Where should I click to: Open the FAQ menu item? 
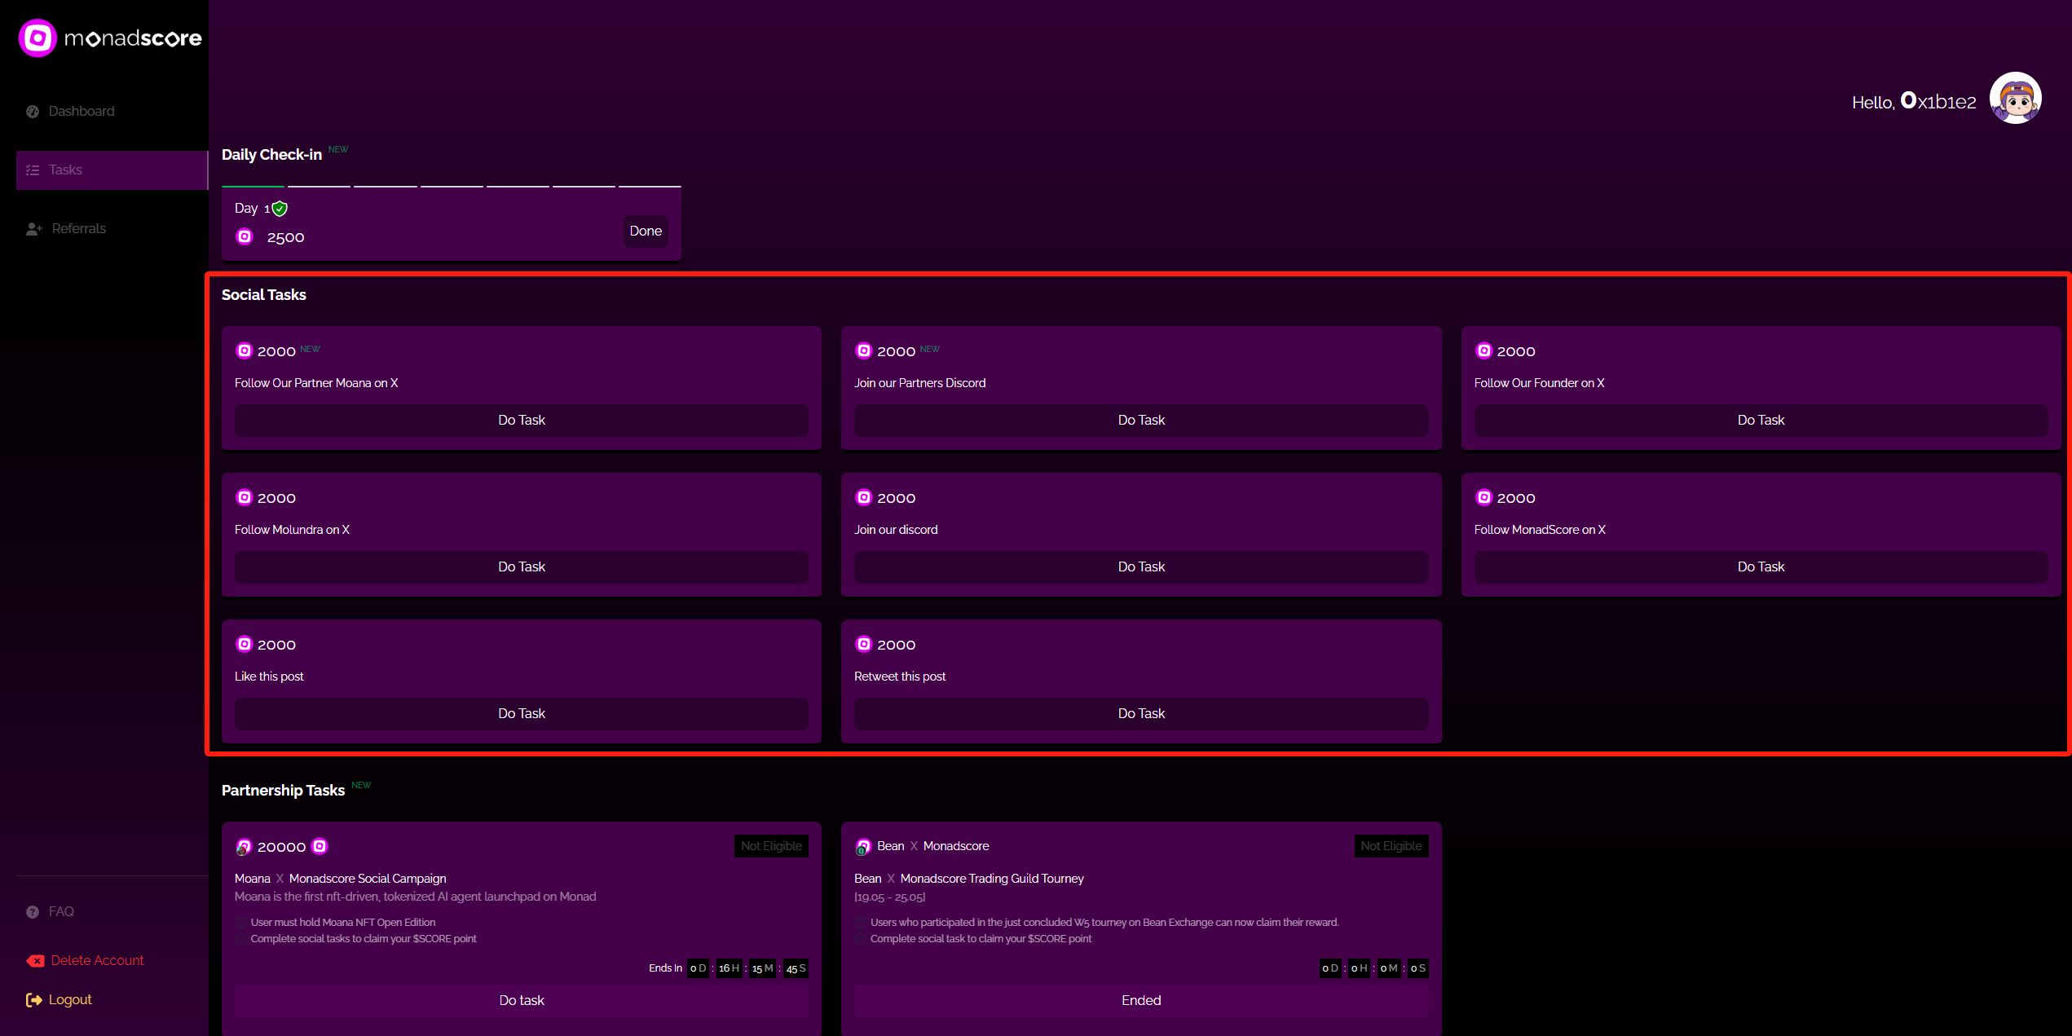coord(112,912)
